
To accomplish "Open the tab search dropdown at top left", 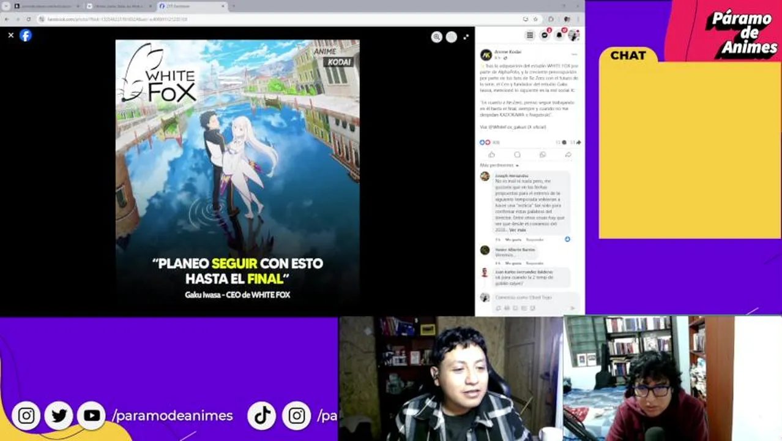I will tap(6, 6).
